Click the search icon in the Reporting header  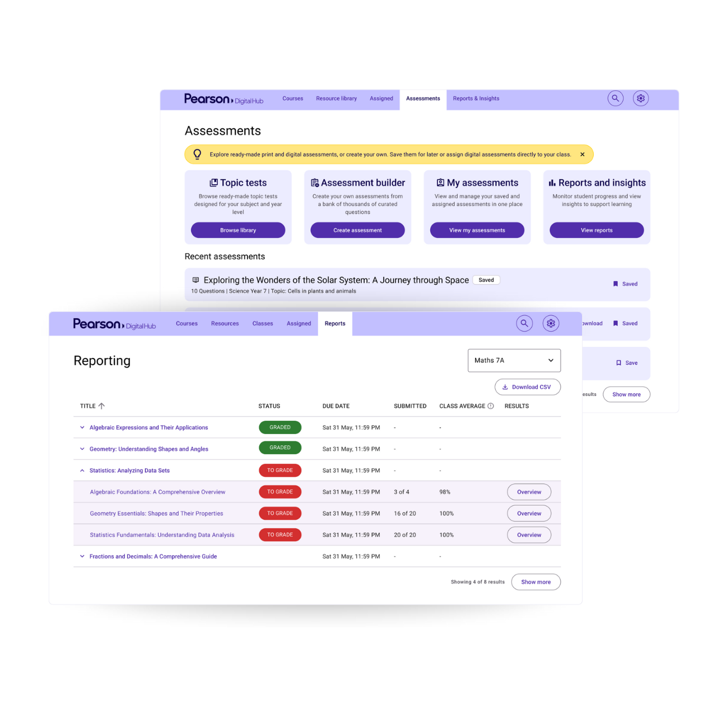tap(524, 323)
